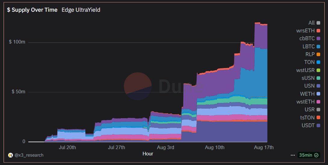
Task: Click the wstETH color swatch
Action: 318,102
